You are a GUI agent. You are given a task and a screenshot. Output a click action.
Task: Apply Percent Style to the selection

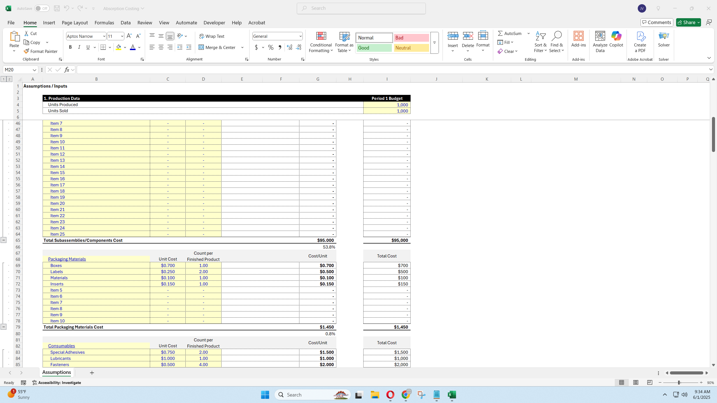click(x=271, y=47)
